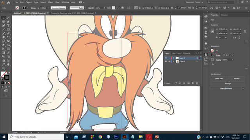Open the Object menu
Image resolution: width=250 pixels, height=140 pixels.
click(29, 2)
